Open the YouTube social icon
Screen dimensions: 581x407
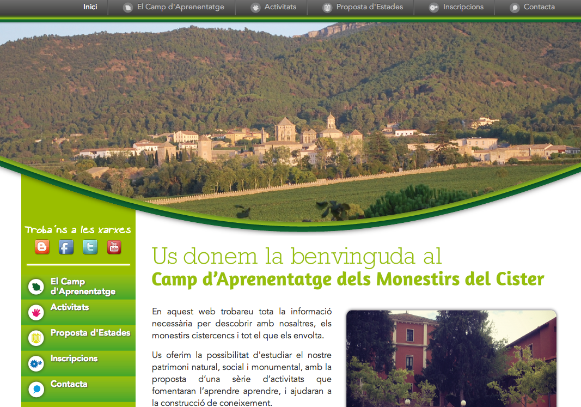click(x=114, y=247)
